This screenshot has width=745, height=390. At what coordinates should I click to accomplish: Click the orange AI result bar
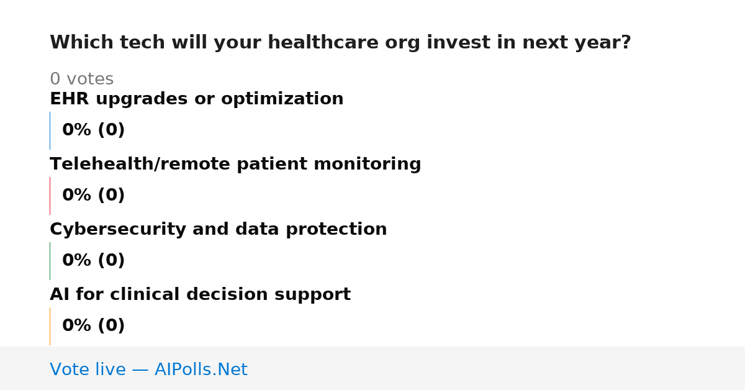point(50,326)
